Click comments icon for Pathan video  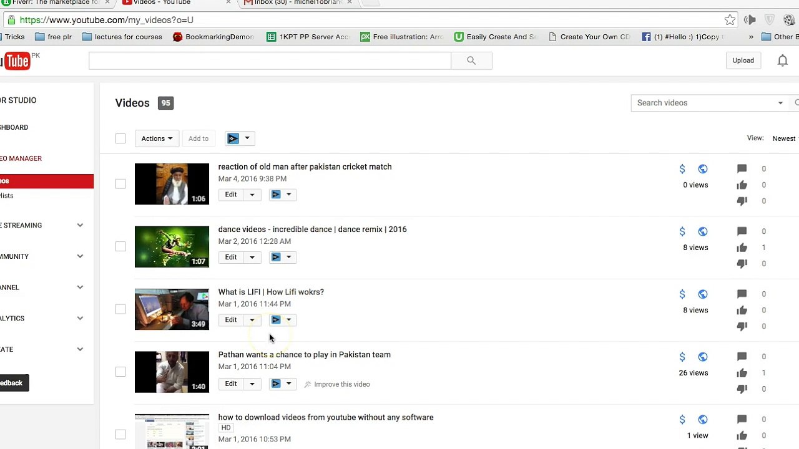742,357
